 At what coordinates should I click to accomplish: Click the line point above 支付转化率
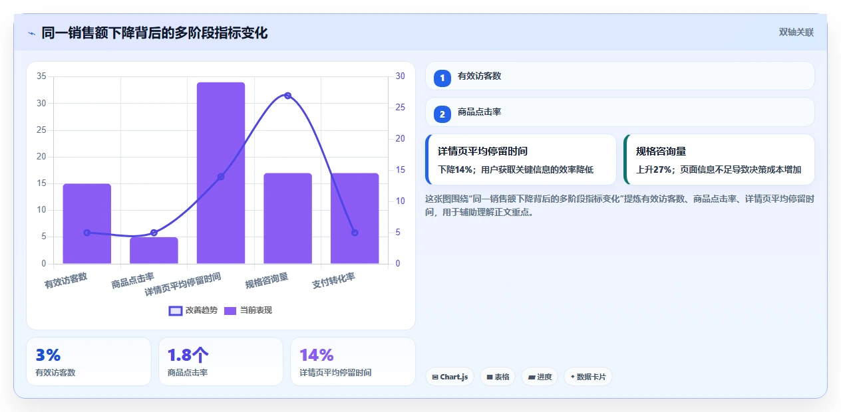pos(355,233)
